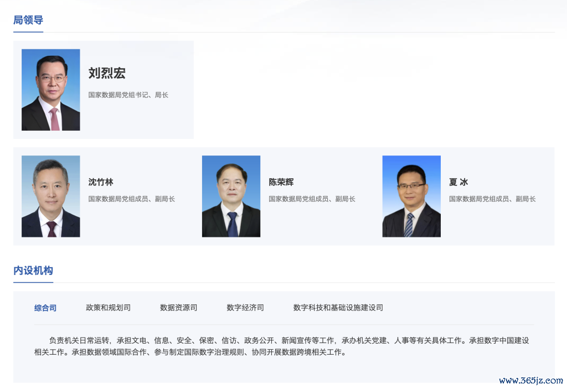Switch to 数字科技和基础设施建设司 tab
The height and width of the screenshot is (389, 567).
[x=338, y=308]
